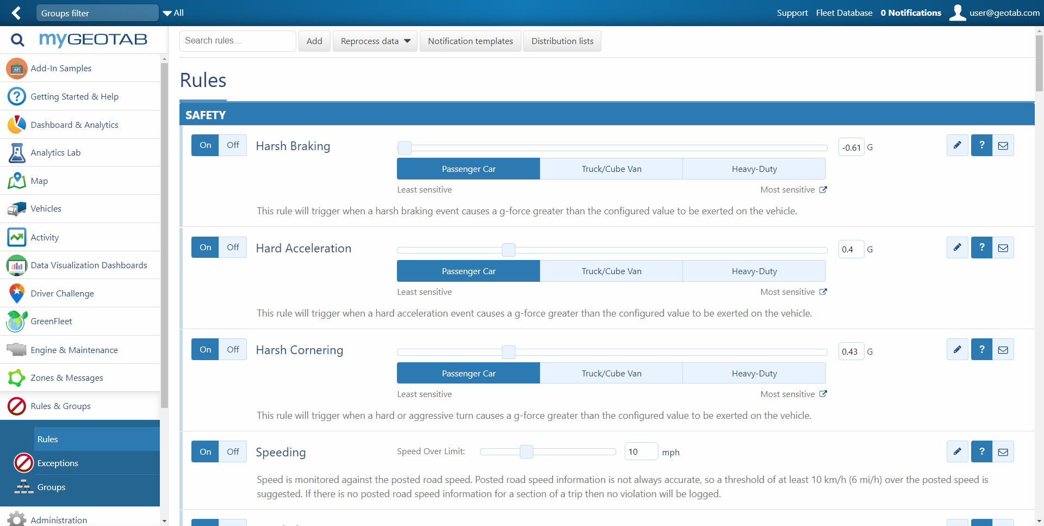Open the external link icon next to Most sensitive for Harsh Braking
1044x526 pixels.
click(x=823, y=190)
